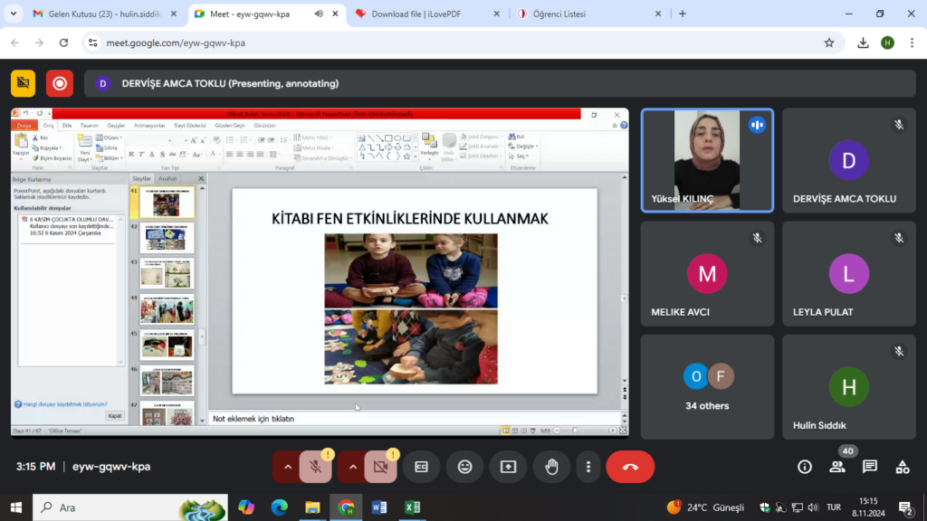This screenshot has width=927, height=521.
Task: Expand audio settings arrow beside microphone
Action: pyautogui.click(x=288, y=467)
